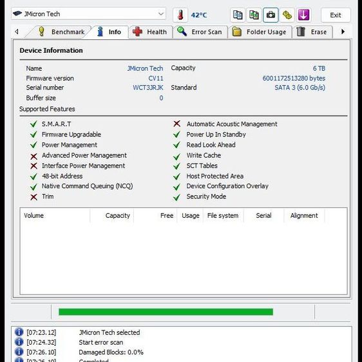
Task: Click the Alignment column header
Action: click(304, 215)
